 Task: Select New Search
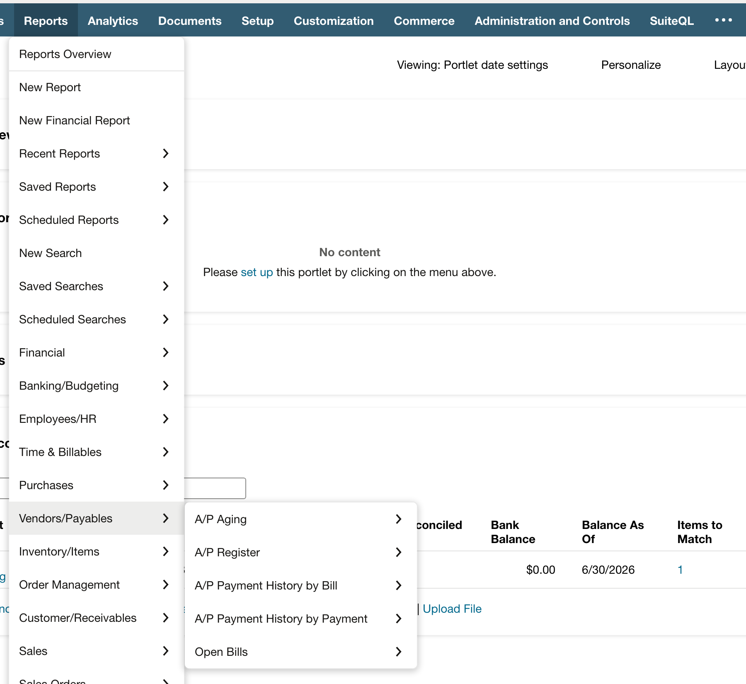pyautogui.click(x=97, y=253)
